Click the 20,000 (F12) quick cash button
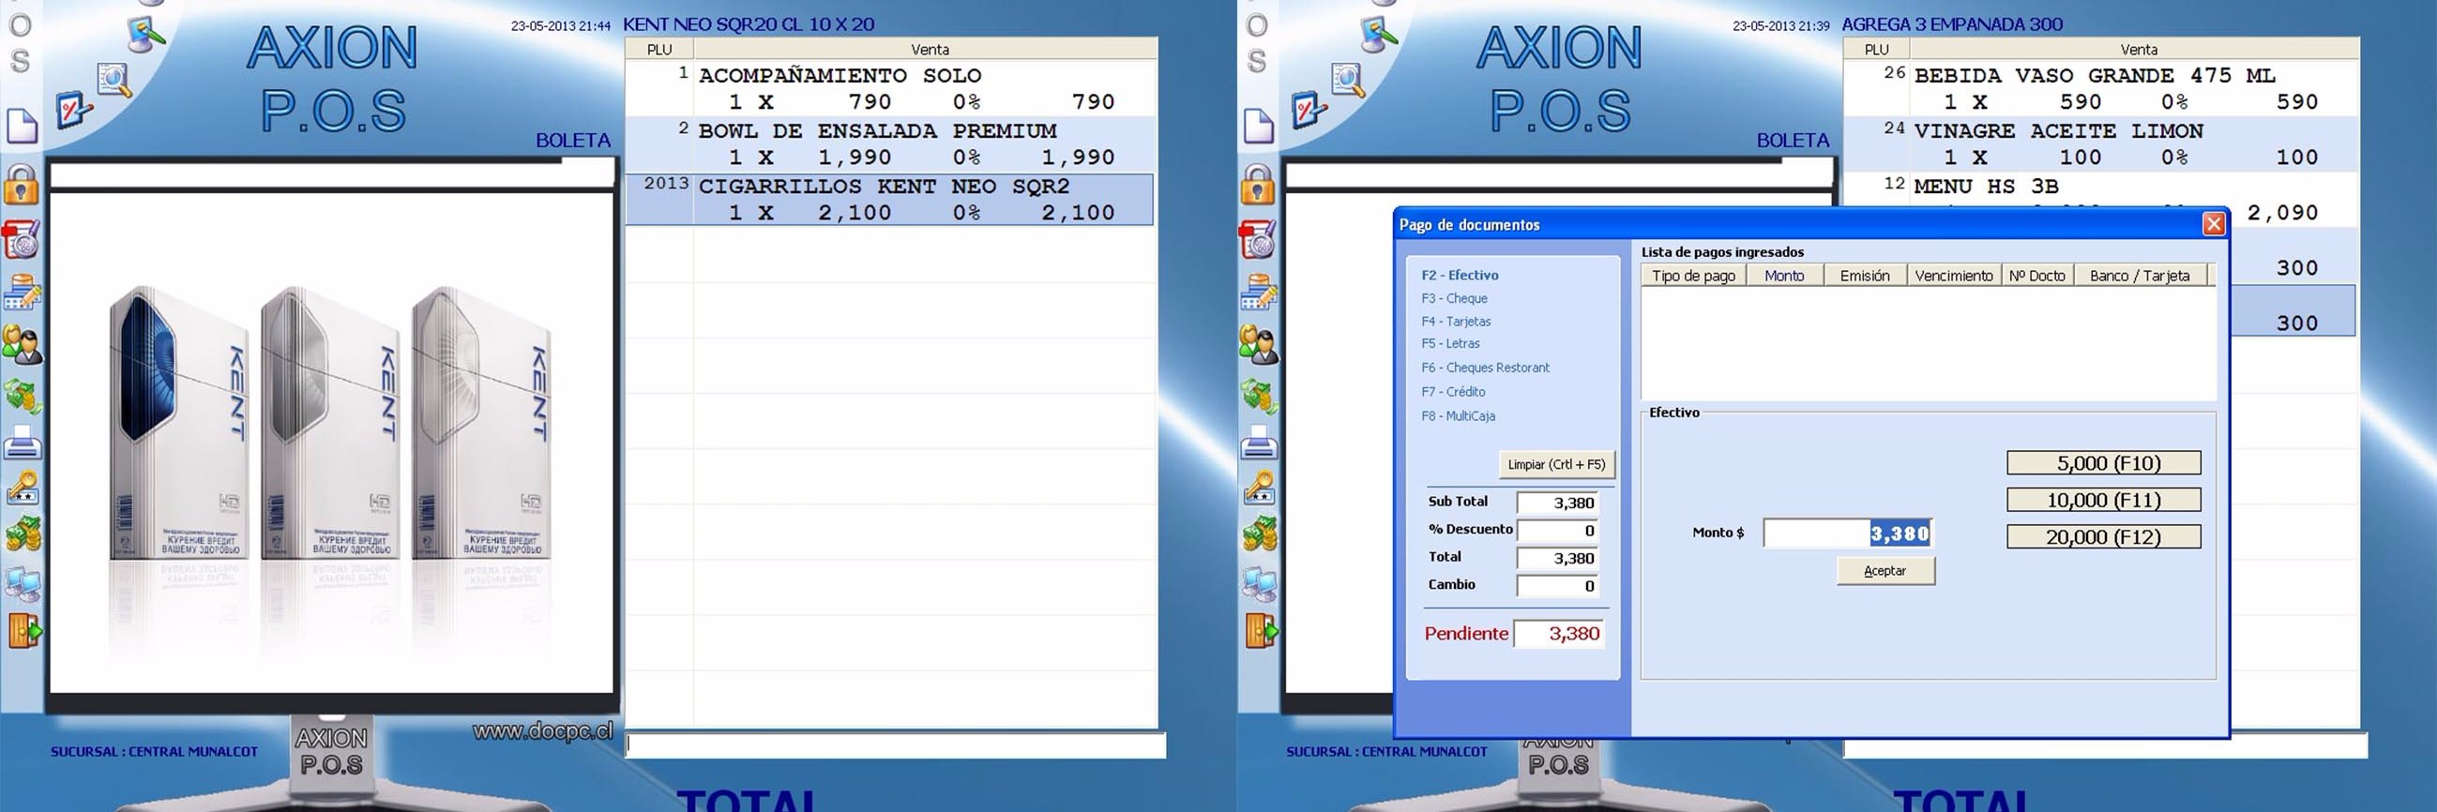This screenshot has height=812, width=2437. pos(2104,537)
